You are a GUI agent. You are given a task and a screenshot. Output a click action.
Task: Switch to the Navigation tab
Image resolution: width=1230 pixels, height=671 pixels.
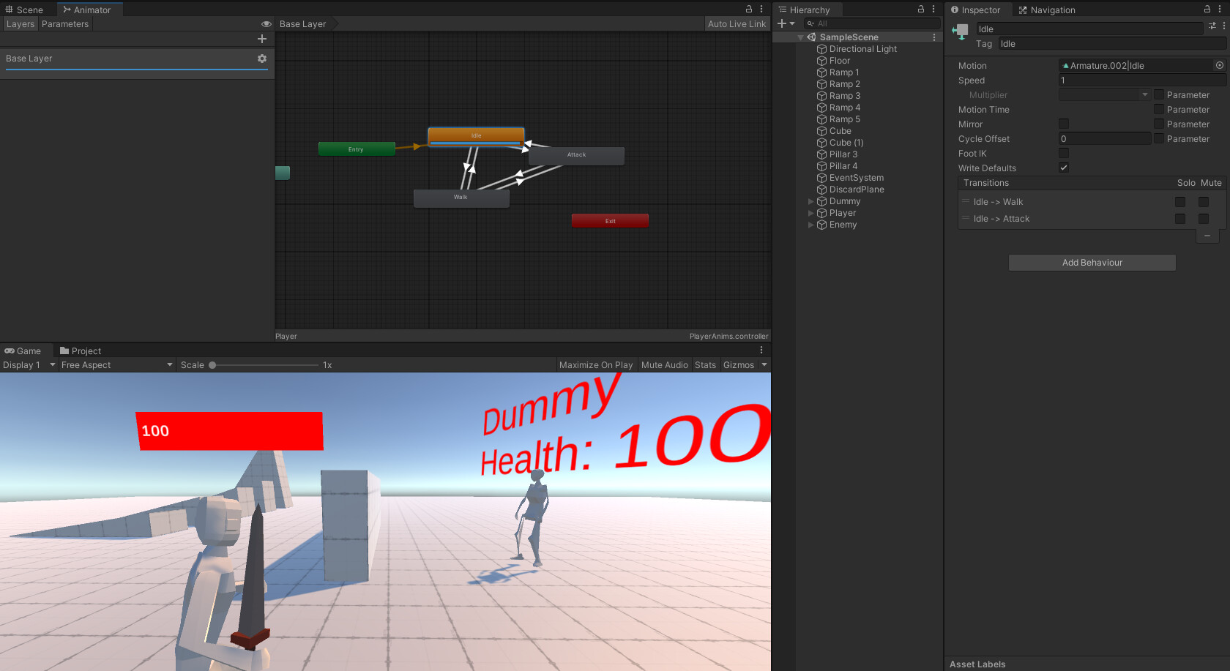click(1047, 10)
